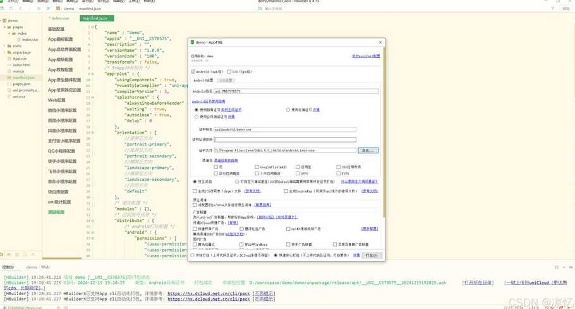Fold the "splashscreen" code block

point(93,97)
